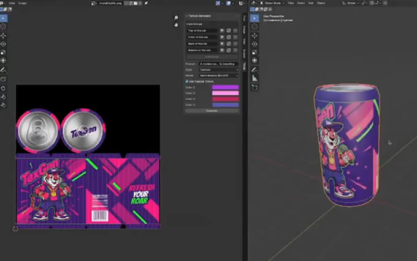The width and height of the screenshot is (417, 261).
Task: Click the Color 2 light pink swatch
Action: [x=225, y=93]
